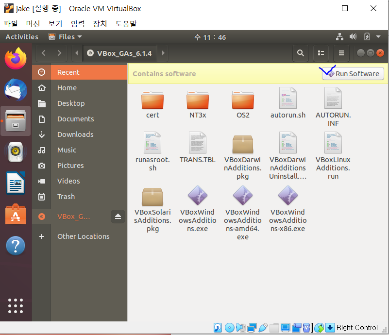Screen dimensions: 389x335
Task: Open the cert folder
Action: coord(152,105)
